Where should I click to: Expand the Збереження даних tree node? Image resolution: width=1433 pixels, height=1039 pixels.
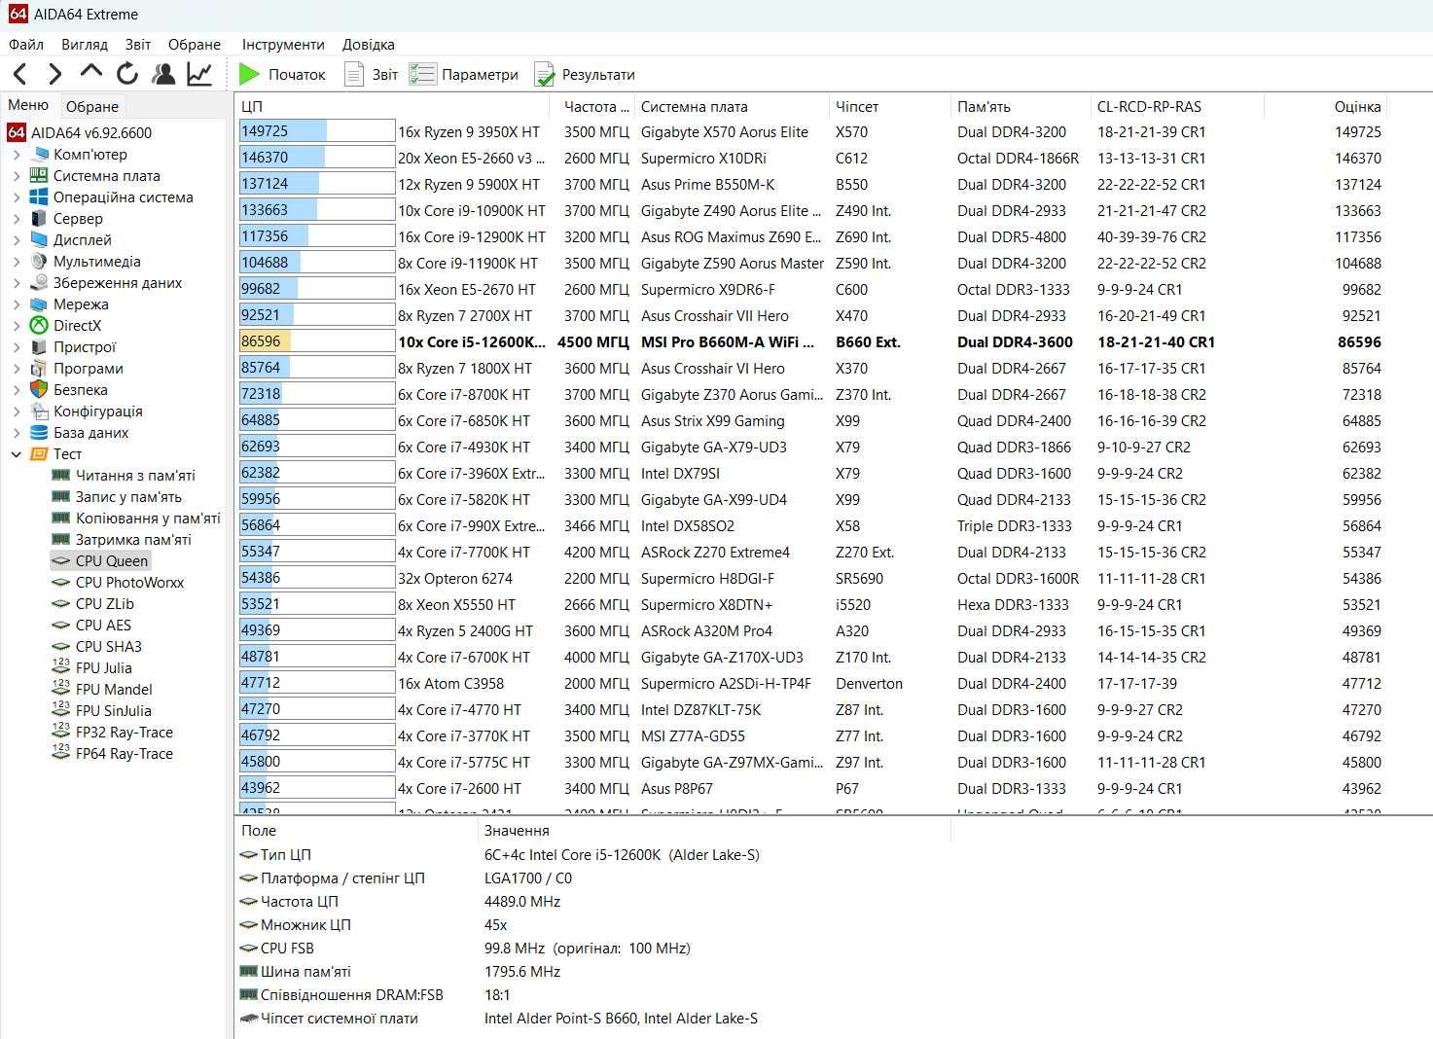17,283
